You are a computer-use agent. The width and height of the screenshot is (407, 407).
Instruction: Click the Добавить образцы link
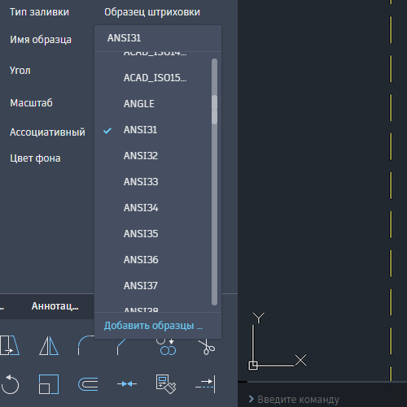153,326
